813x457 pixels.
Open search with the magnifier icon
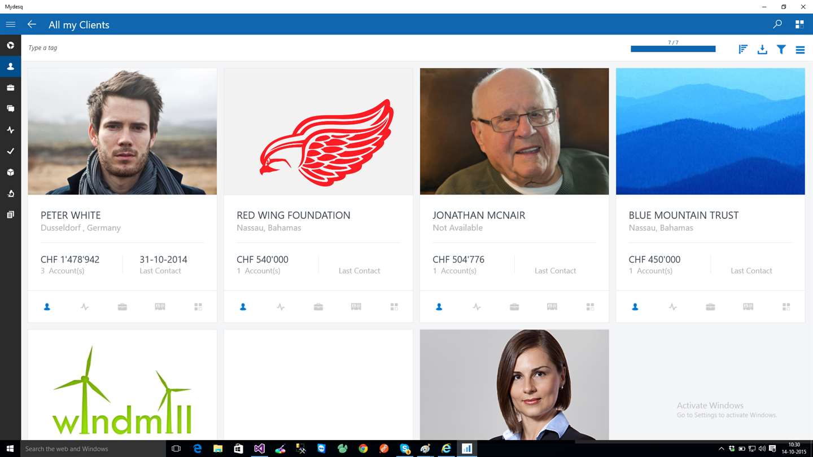(777, 24)
